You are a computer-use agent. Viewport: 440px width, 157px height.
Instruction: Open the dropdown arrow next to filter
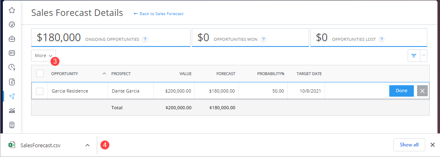424,56
